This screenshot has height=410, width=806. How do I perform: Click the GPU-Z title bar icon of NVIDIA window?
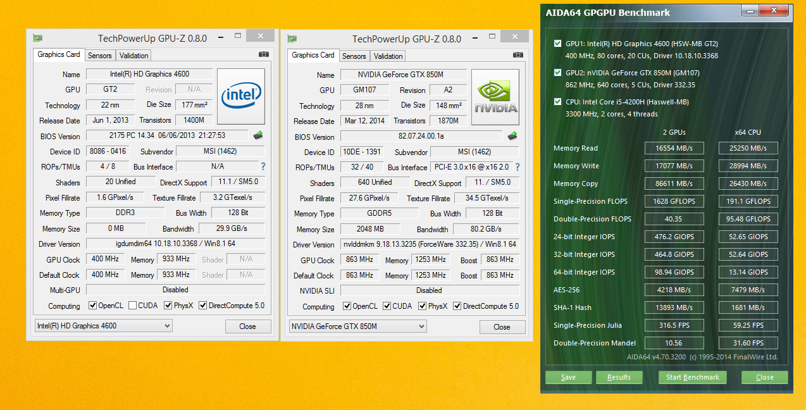click(292, 39)
